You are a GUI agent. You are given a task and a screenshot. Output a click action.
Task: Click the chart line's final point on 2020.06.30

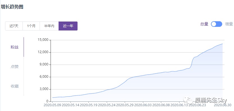click(x=222, y=44)
